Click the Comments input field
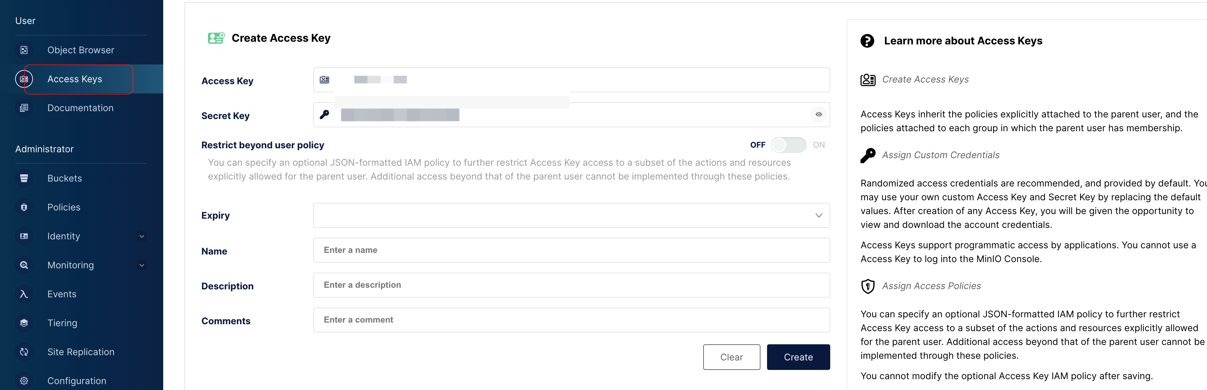This screenshot has height=390, width=1207. pyautogui.click(x=571, y=320)
